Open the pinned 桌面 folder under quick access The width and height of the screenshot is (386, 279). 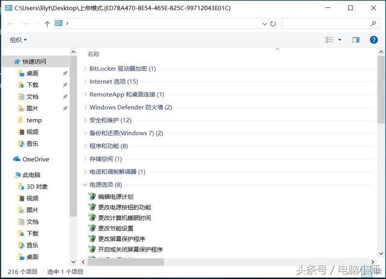tap(32, 74)
